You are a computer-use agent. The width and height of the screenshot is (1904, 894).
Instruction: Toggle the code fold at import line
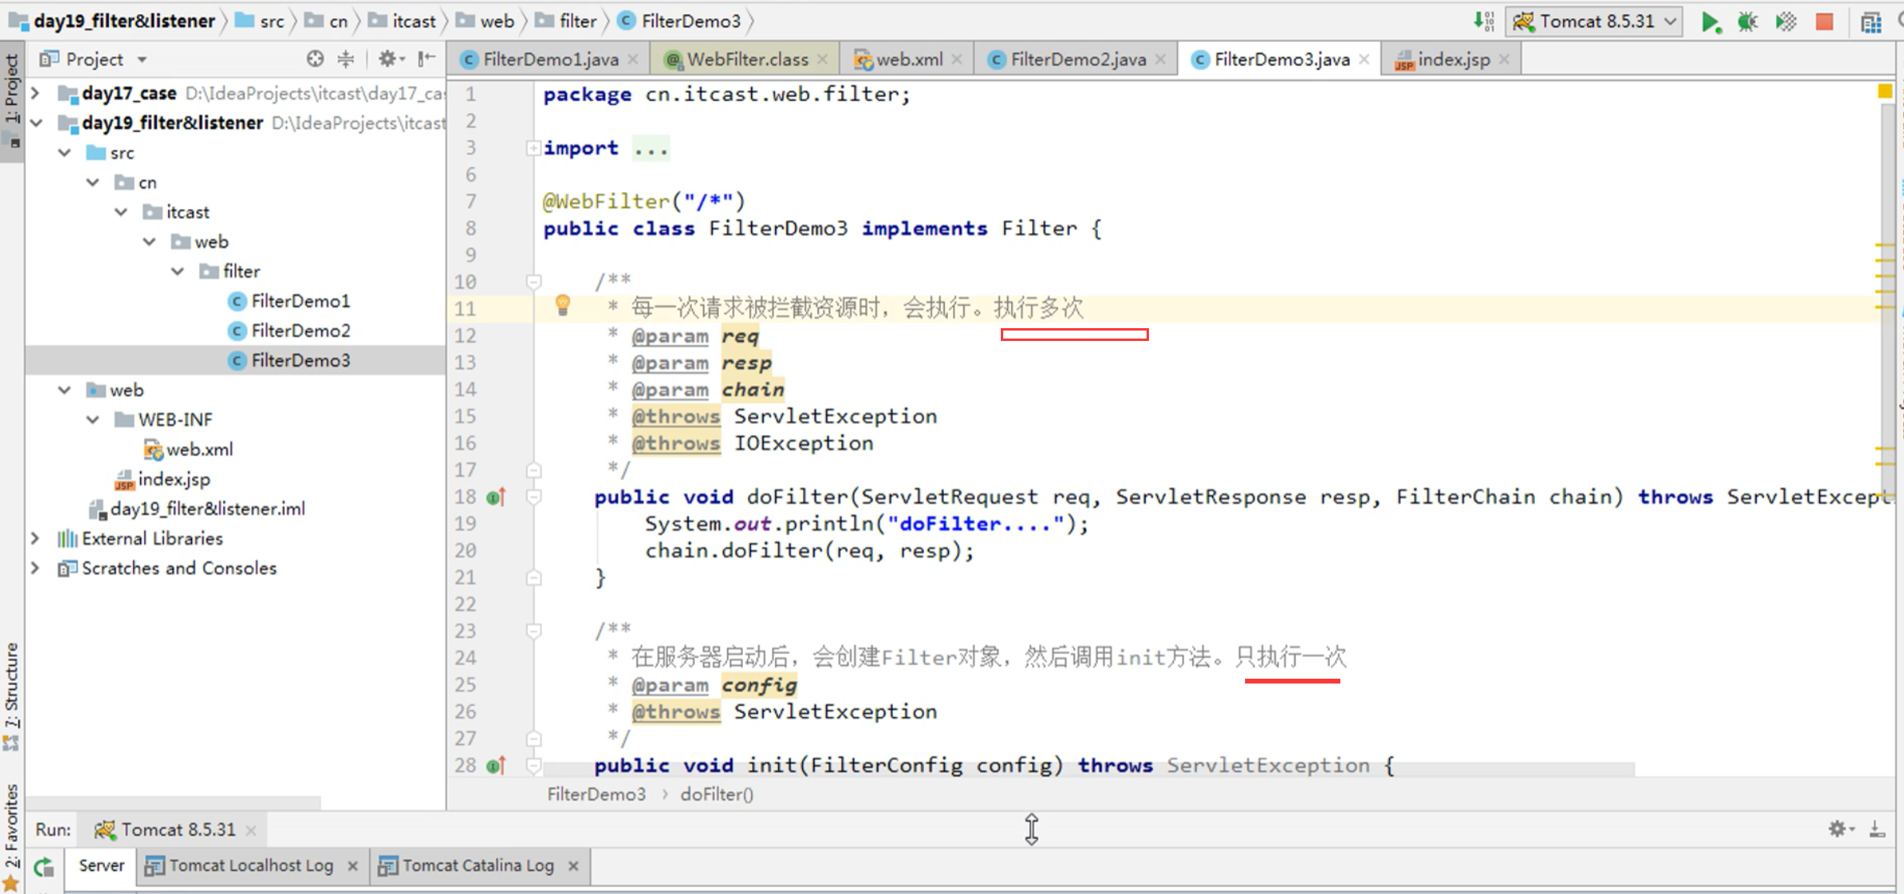(533, 148)
